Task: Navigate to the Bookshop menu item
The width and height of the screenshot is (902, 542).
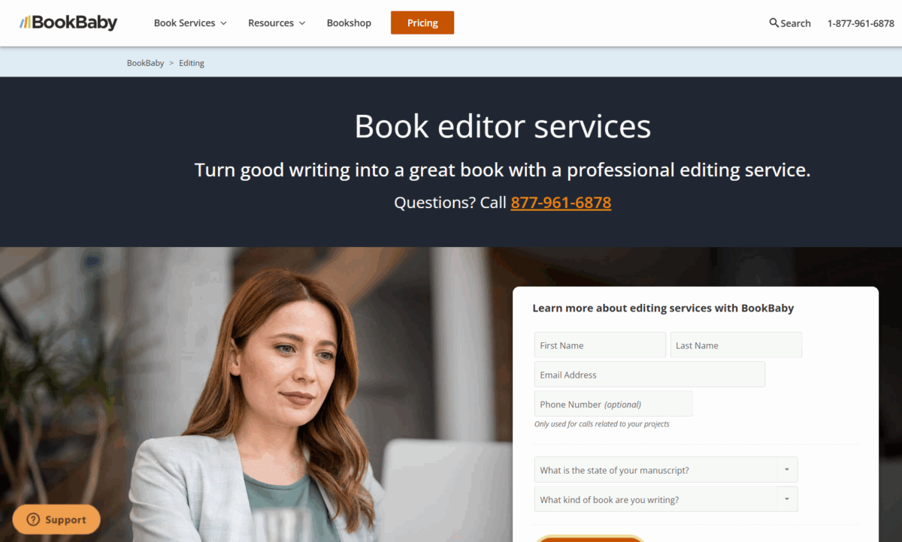Action: [349, 23]
